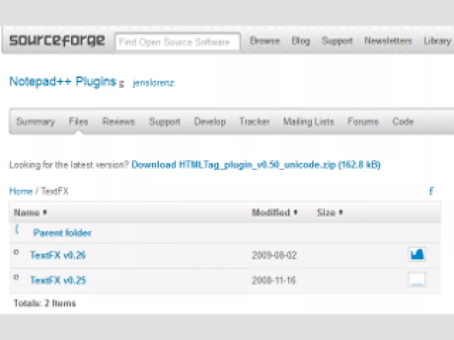Switch to the Code tab
The image size is (454, 340).
pos(403,122)
